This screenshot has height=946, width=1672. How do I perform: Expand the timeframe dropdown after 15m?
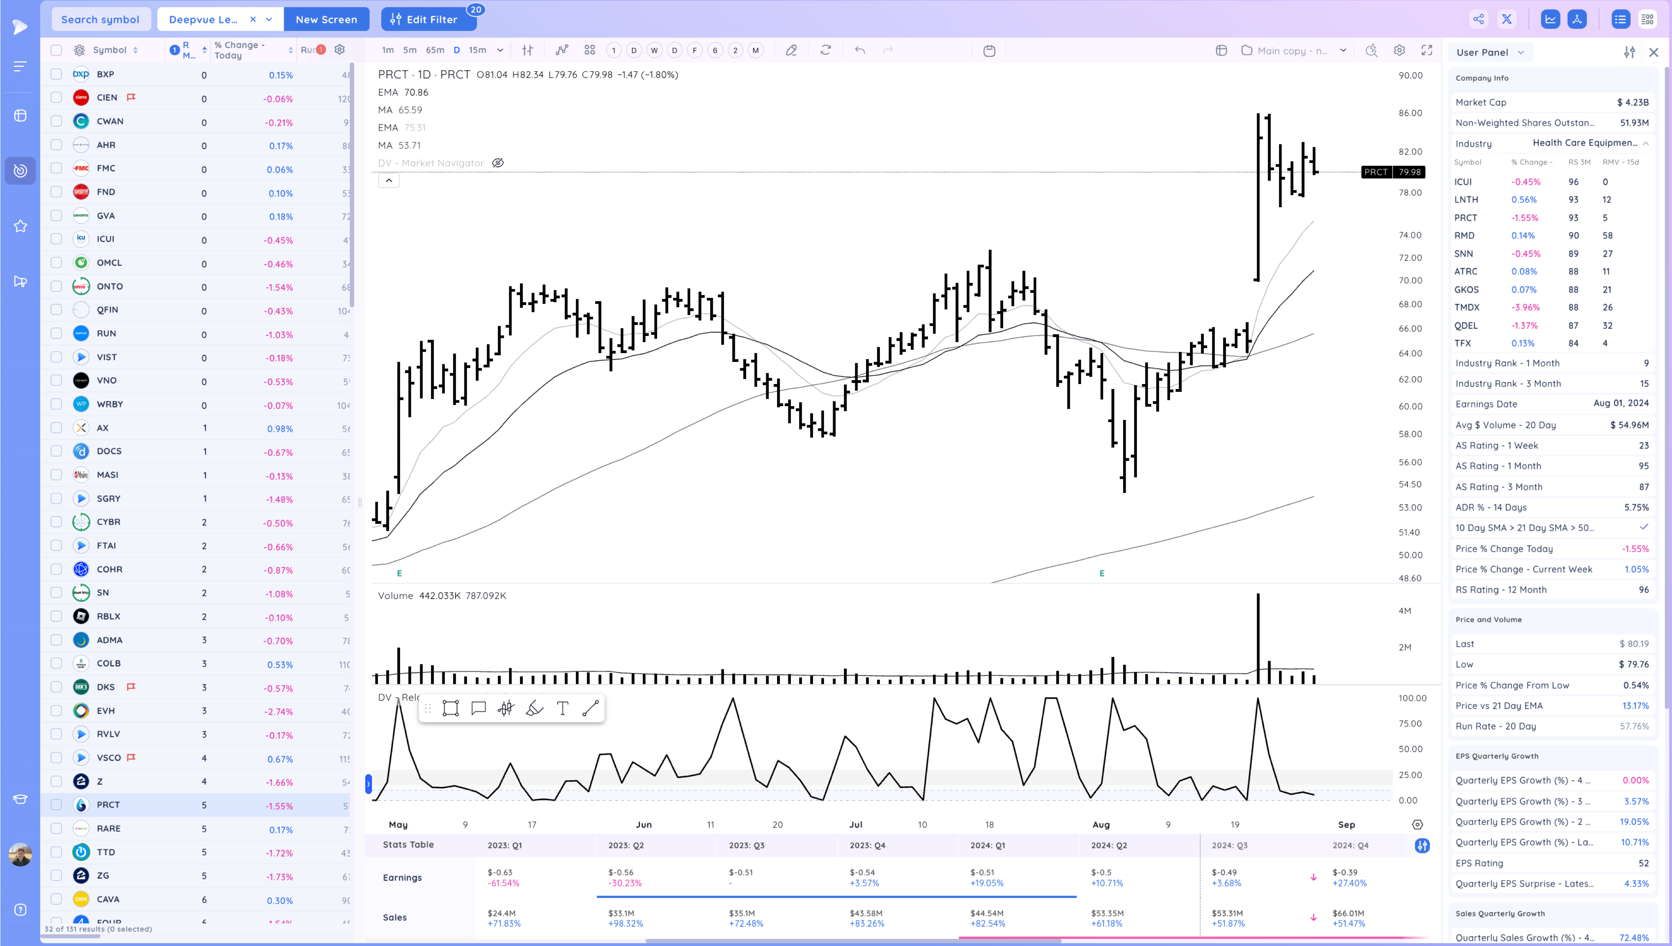click(x=500, y=50)
